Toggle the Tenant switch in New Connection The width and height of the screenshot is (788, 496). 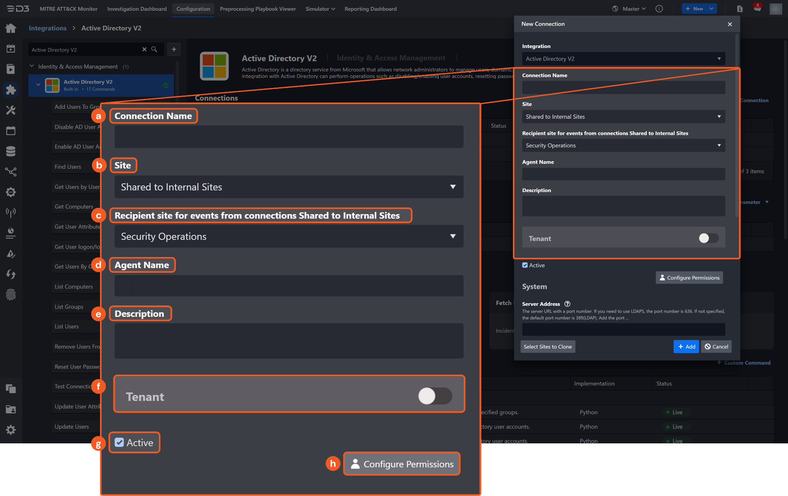pos(708,238)
